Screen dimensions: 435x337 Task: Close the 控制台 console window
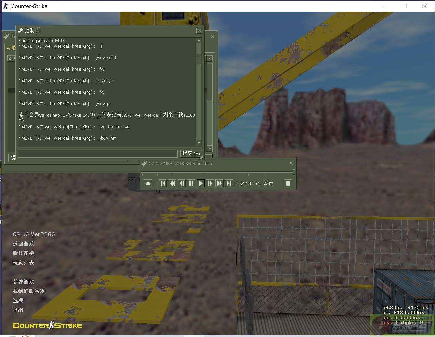(x=199, y=31)
